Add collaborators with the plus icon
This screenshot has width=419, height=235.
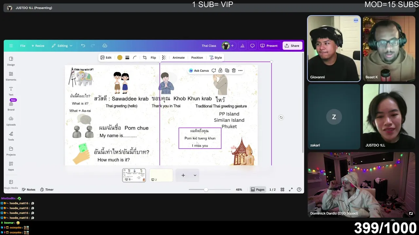click(232, 46)
